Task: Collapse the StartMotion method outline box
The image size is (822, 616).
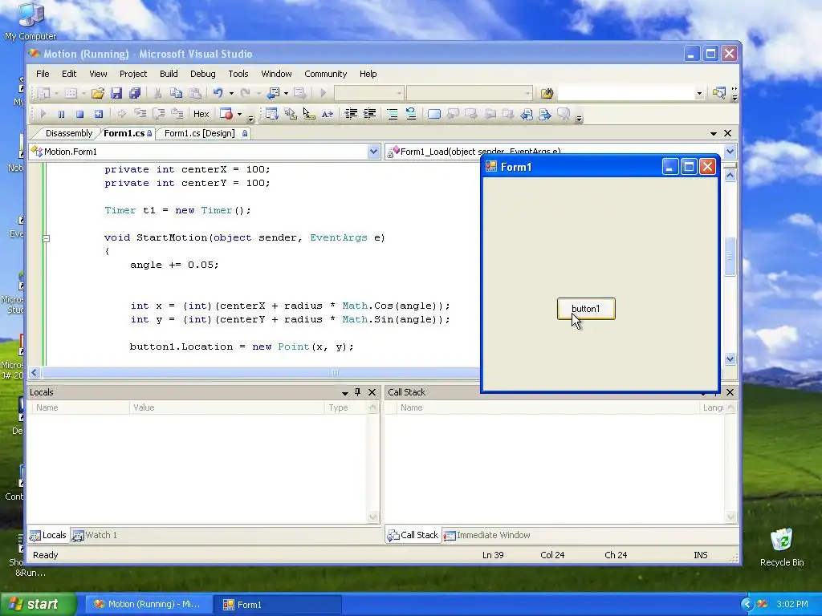Action: 46,238
